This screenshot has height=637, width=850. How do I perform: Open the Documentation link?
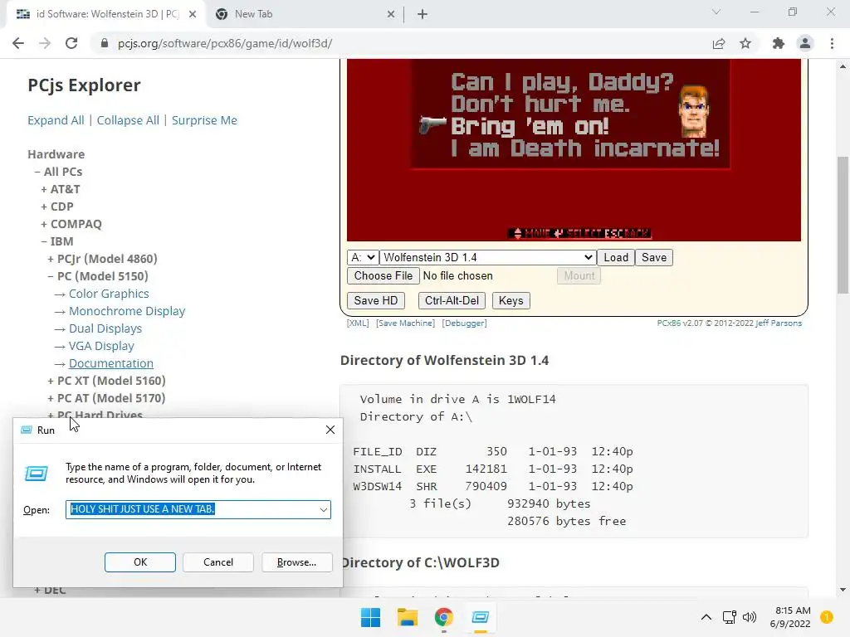pyautogui.click(x=111, y=363)
